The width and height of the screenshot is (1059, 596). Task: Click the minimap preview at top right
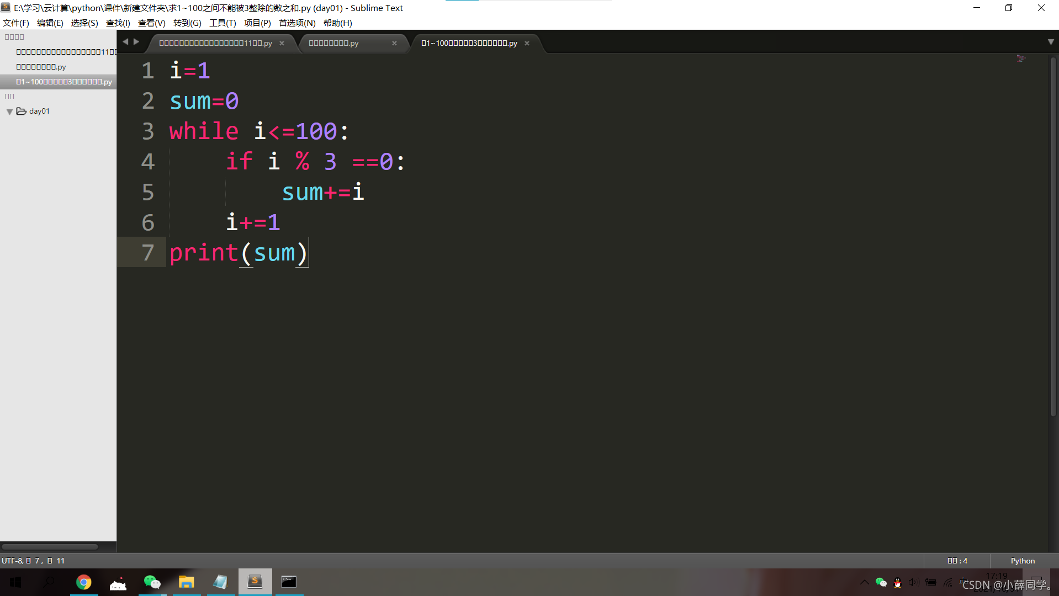(x=1021, y=58)
